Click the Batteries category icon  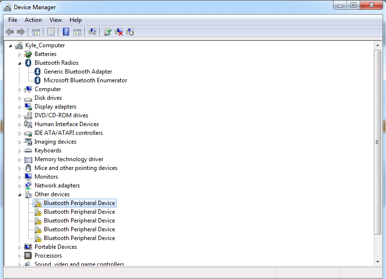coord(28,54)
